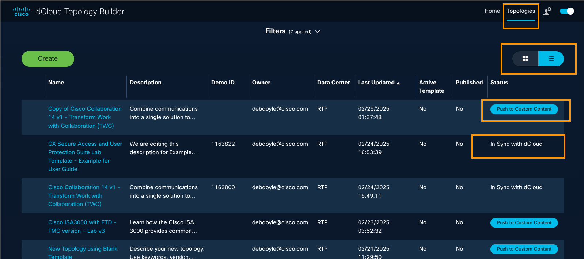The height and width of the screenshot is (259, 584).
Task: Click the dCloud Topology Builder title
Action: click(x=80, y=12)
